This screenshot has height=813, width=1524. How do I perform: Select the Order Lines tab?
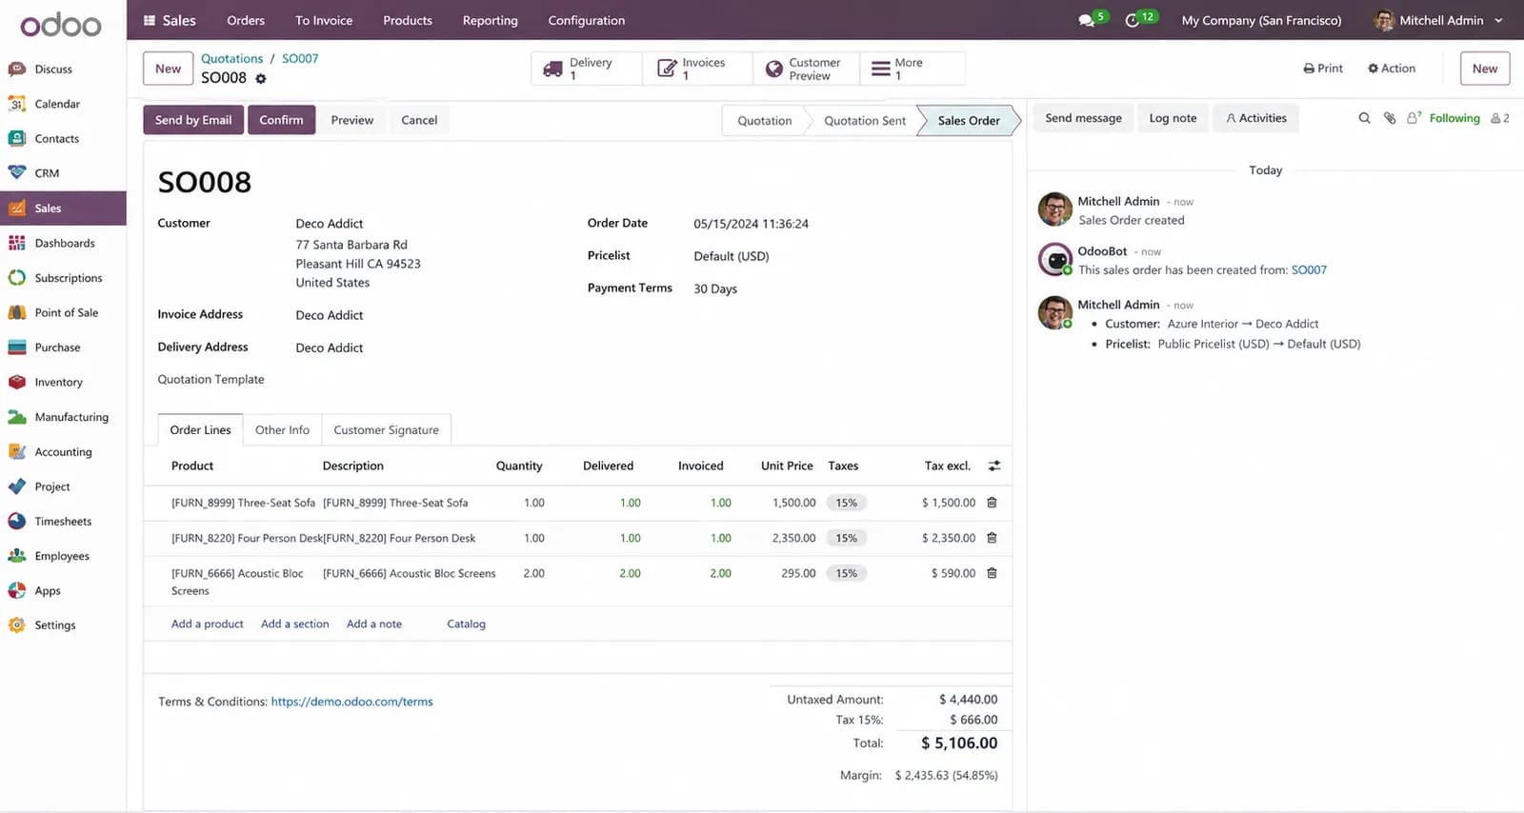200,430
